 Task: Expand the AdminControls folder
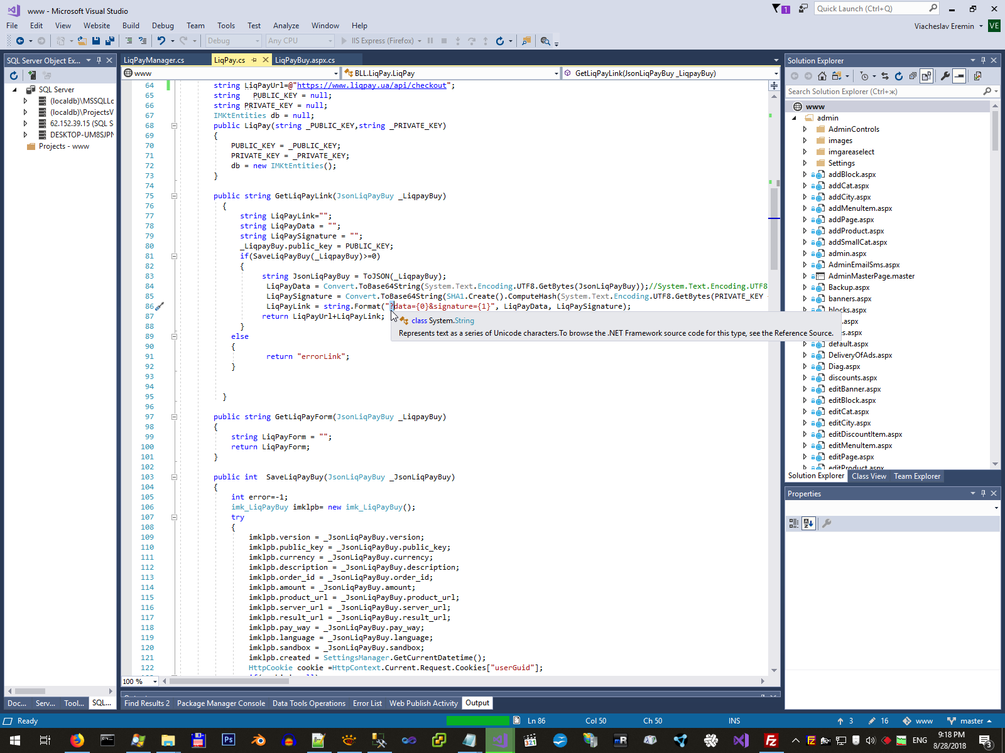click(x=805, y=129)
